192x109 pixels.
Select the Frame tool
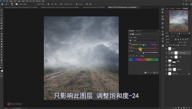pyautogui.click(x=1, y=23)
